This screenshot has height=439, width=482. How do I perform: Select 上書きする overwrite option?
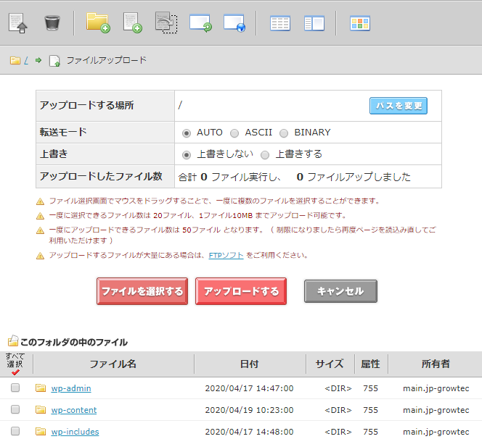tap(265, 155)
